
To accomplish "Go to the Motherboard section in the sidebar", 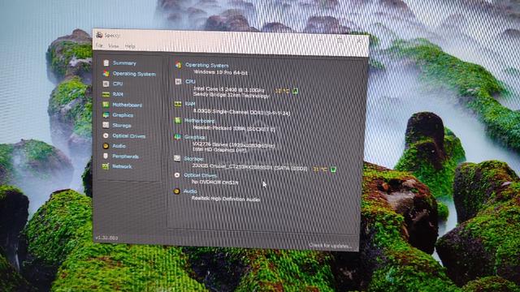I will pyautogui.click(x=127, y=105).
